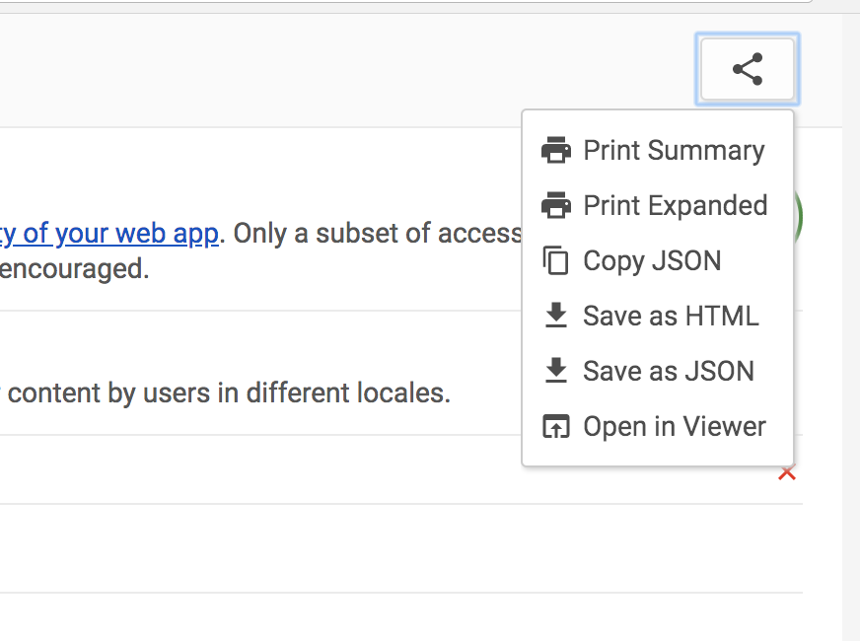Choose the Print Expanded menu entry
The height and width of the screenshot is (641, 860).
pyautogui.click(x=675, y=206)
